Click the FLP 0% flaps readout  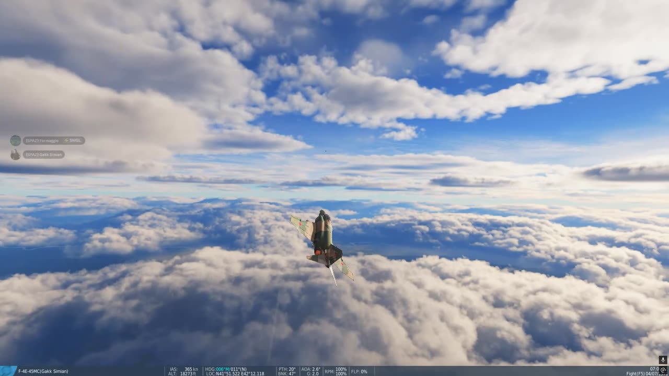(359, 371)
